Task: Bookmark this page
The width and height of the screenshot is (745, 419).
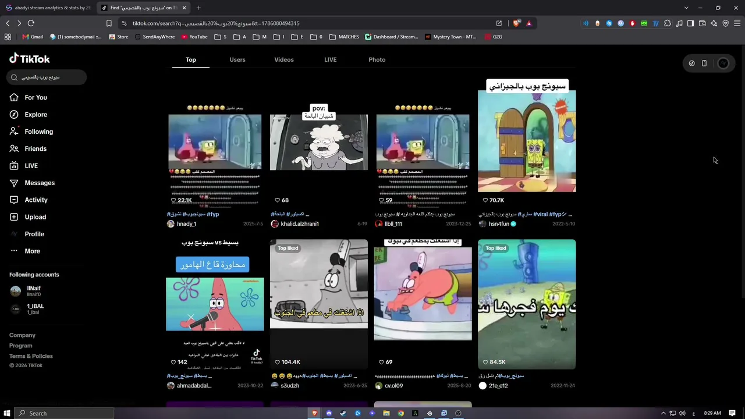Action: pos(109,23)
